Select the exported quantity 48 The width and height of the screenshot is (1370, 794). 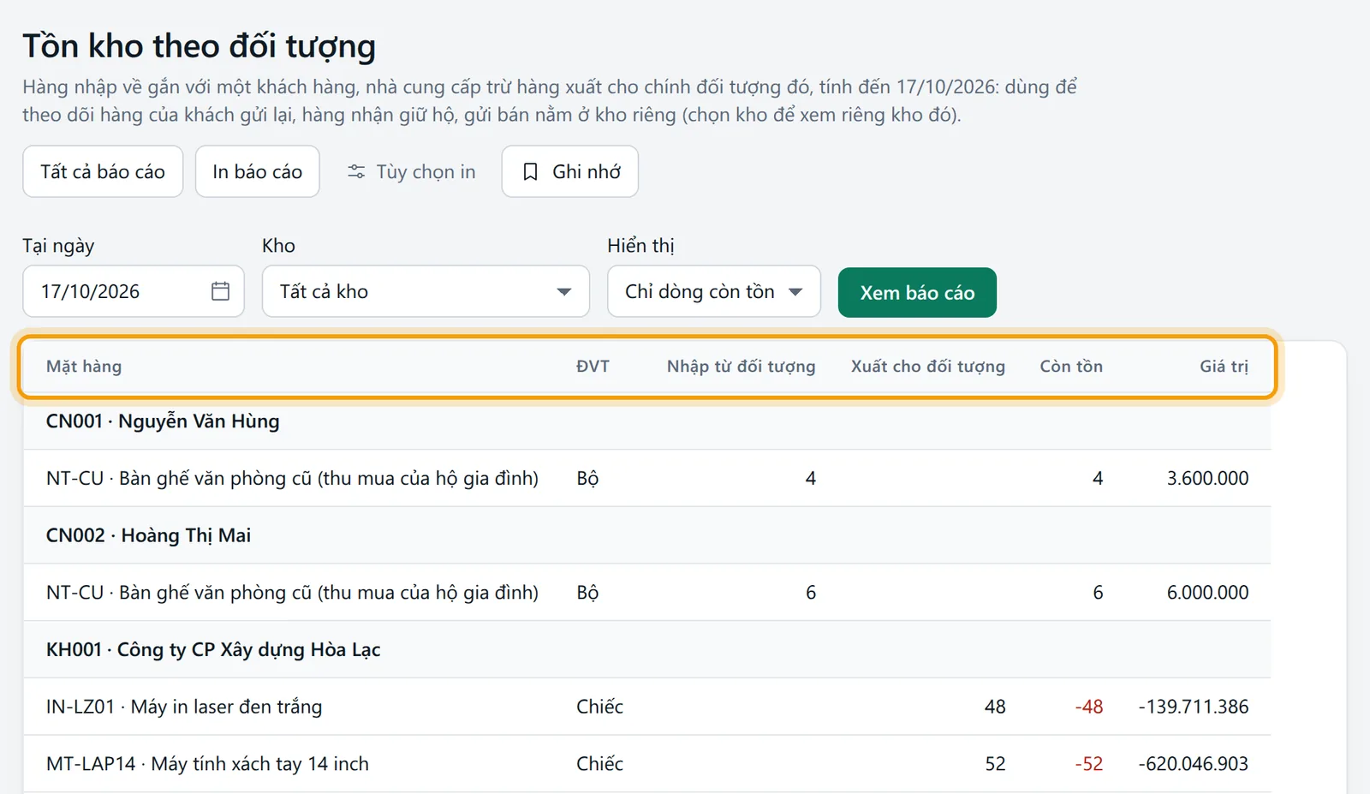tap(995, 707)
